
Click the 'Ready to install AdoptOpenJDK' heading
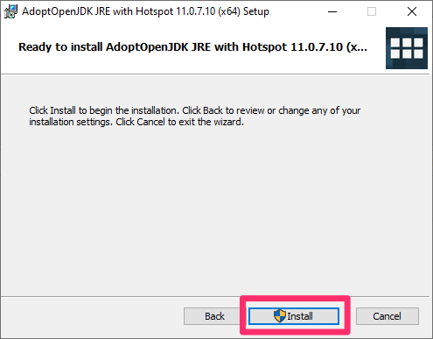[x=192, y=47]
